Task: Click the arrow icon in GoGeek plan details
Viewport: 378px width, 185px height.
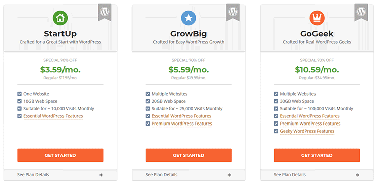Action: tap(357, 175)
